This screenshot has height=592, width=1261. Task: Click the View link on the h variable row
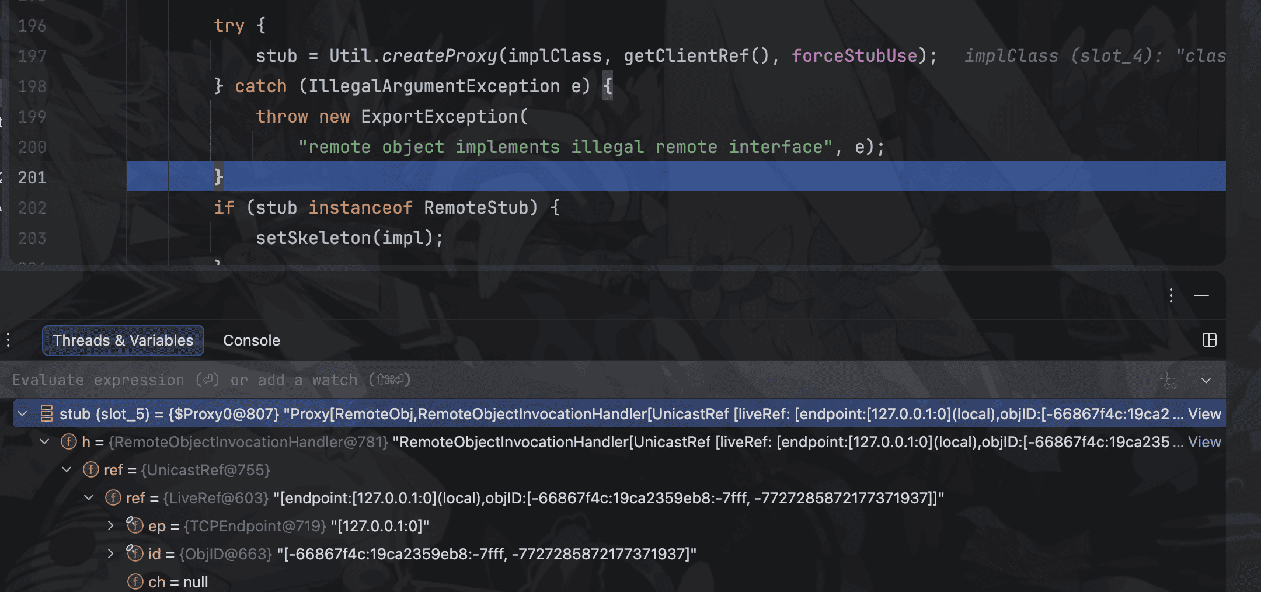click(1205, 442)
